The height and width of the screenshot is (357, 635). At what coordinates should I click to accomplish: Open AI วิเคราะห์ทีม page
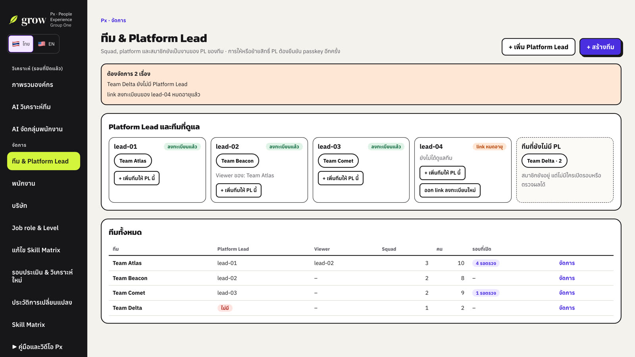click(44, 107)
